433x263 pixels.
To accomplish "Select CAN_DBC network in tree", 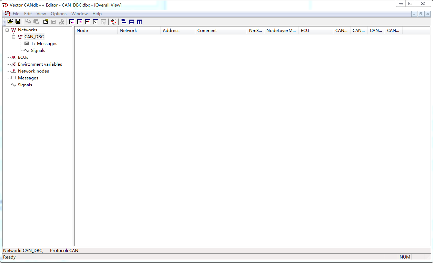I will click(34, 37).
